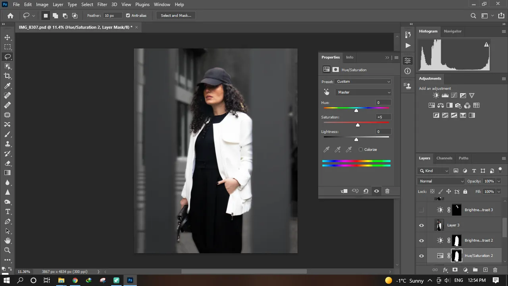Hide Layer 3 visibility
Screen dimensions: 508x286
[x=421, y=225]
